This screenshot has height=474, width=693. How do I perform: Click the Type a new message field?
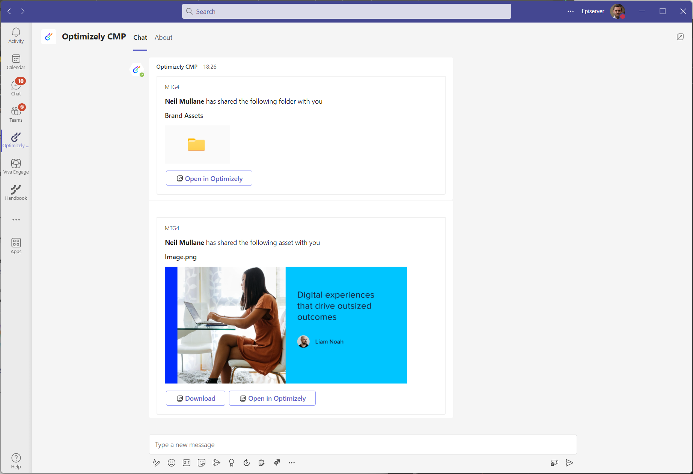click(x=363, y=445)
